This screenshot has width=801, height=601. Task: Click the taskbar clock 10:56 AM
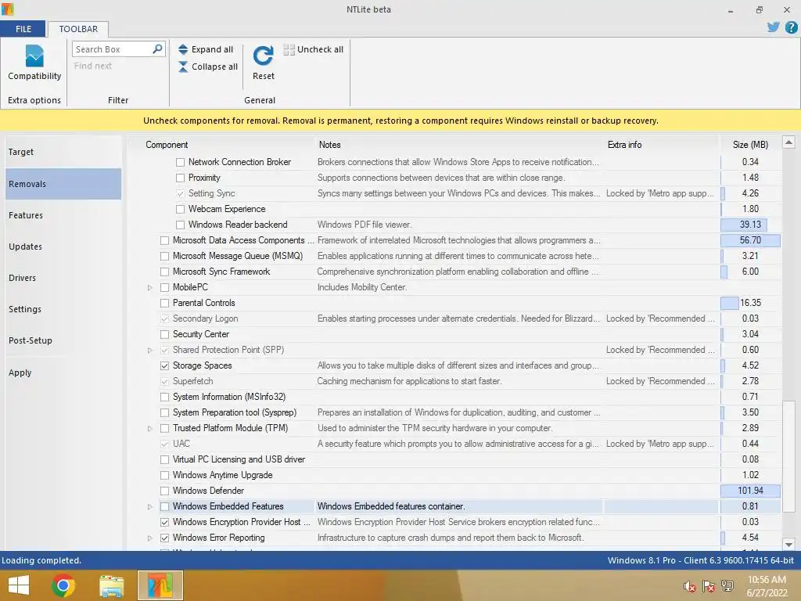pos(767,580)
